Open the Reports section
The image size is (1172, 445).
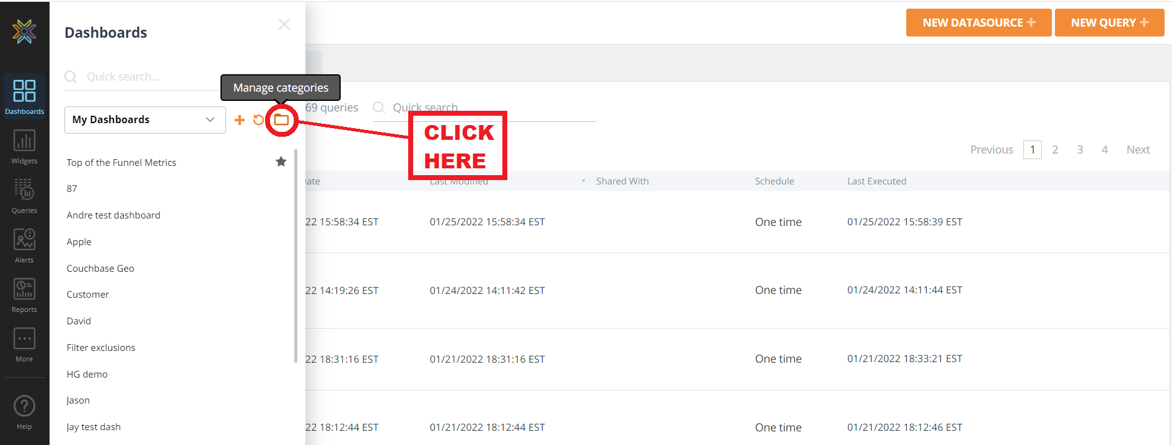[x=24, y=295]
